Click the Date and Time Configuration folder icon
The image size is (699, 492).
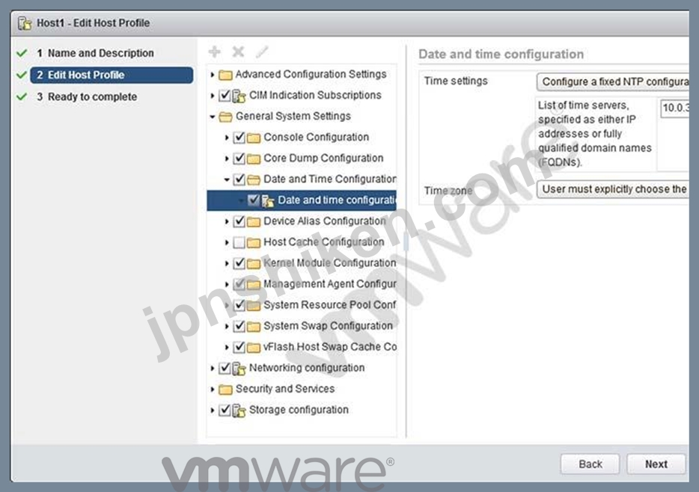tap(254, 179)
